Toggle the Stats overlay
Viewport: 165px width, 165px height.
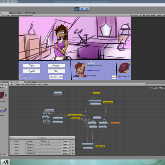[x=159, y=15]
